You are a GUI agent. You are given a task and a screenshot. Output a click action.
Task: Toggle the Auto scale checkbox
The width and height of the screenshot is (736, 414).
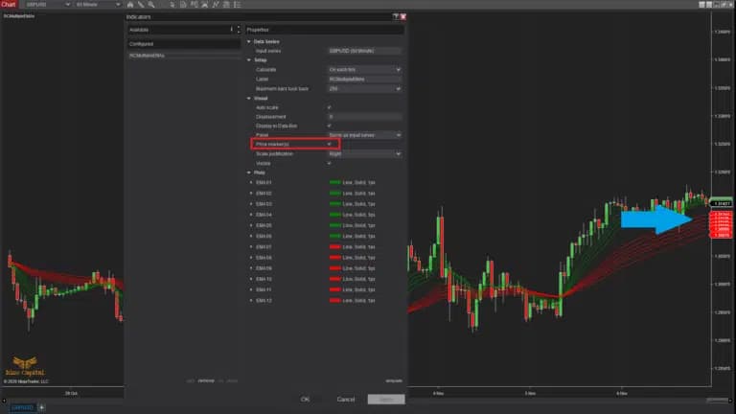(x=329, y=107)
